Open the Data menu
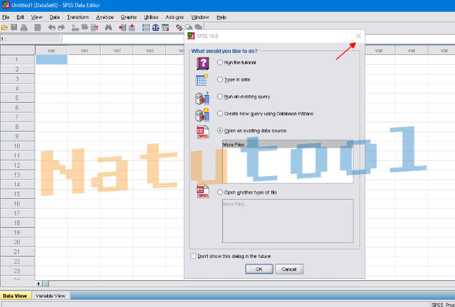 [54, 18]
